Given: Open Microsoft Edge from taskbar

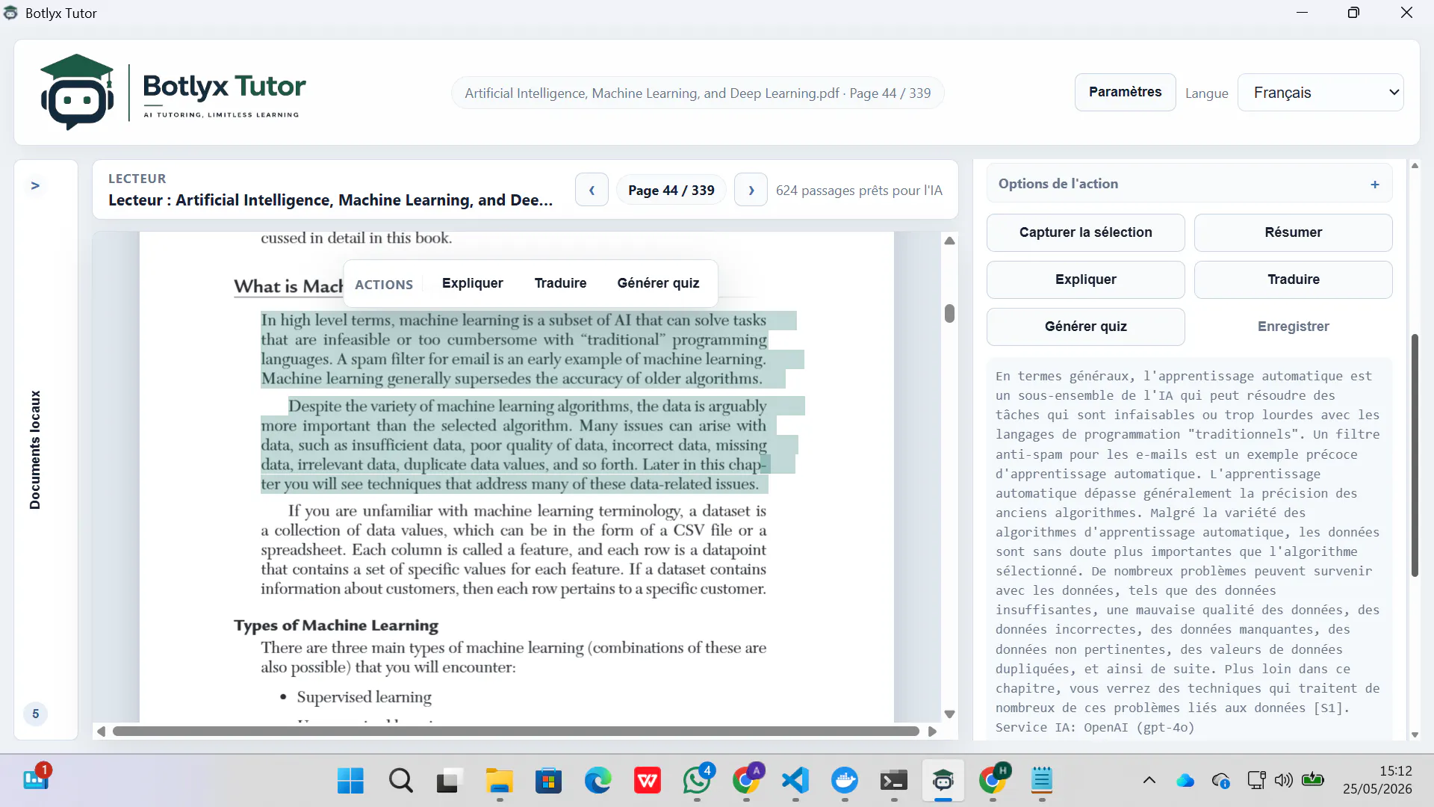Looking at the screenshot, I should tap(598, 781).
